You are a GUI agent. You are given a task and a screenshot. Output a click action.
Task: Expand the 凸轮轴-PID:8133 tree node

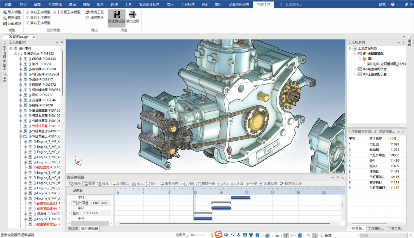click(21, 59)
